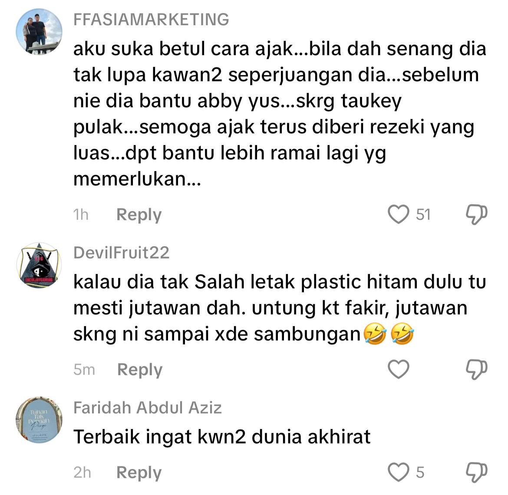
Task: Dislike the FFASIAMARKETING comment
Action: pyautogui.click(x=477, y=214)
